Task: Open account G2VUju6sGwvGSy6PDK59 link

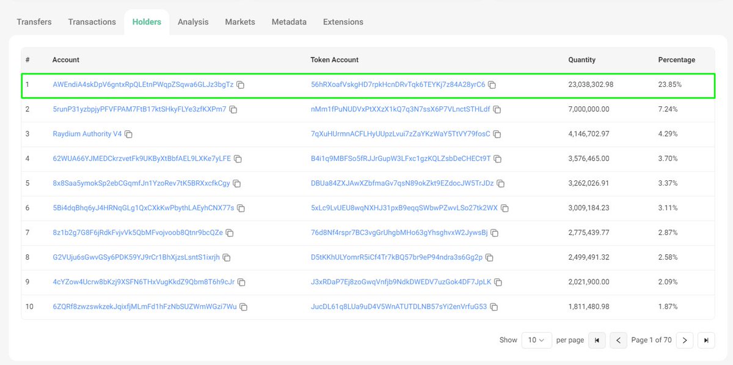Action: coord(136,257)
